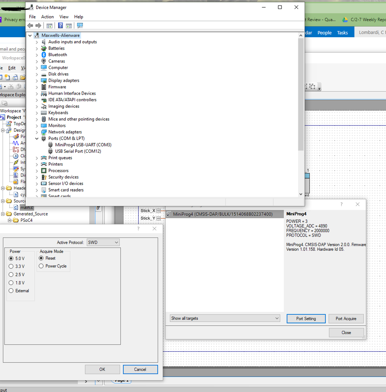The image size is (386, 392).
Task: Open main.c source file
Action: 26,207
